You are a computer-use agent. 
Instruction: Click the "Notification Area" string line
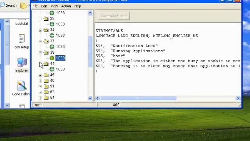click(x=127, y=46)
